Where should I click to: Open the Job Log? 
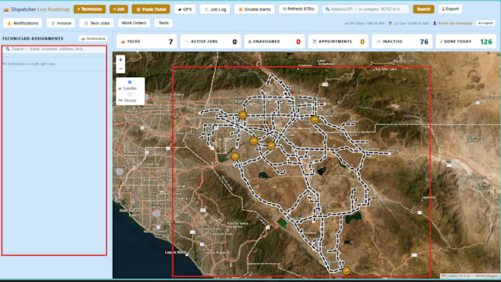click(x=215, y=10)
